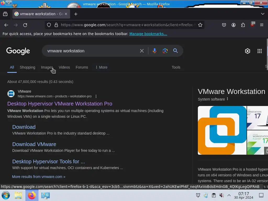Switch to the Forums tab
Image resolution: width=268 pixels, height=201 pixels.
(x=82, y=67)
